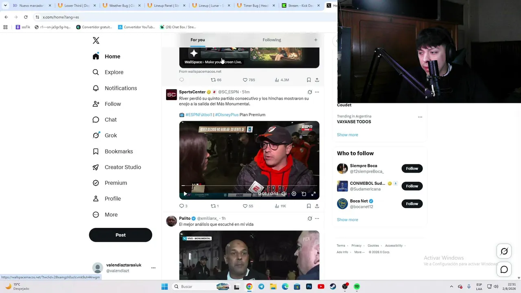Open Grok actions on the SportsCenter post

(310, 92)
